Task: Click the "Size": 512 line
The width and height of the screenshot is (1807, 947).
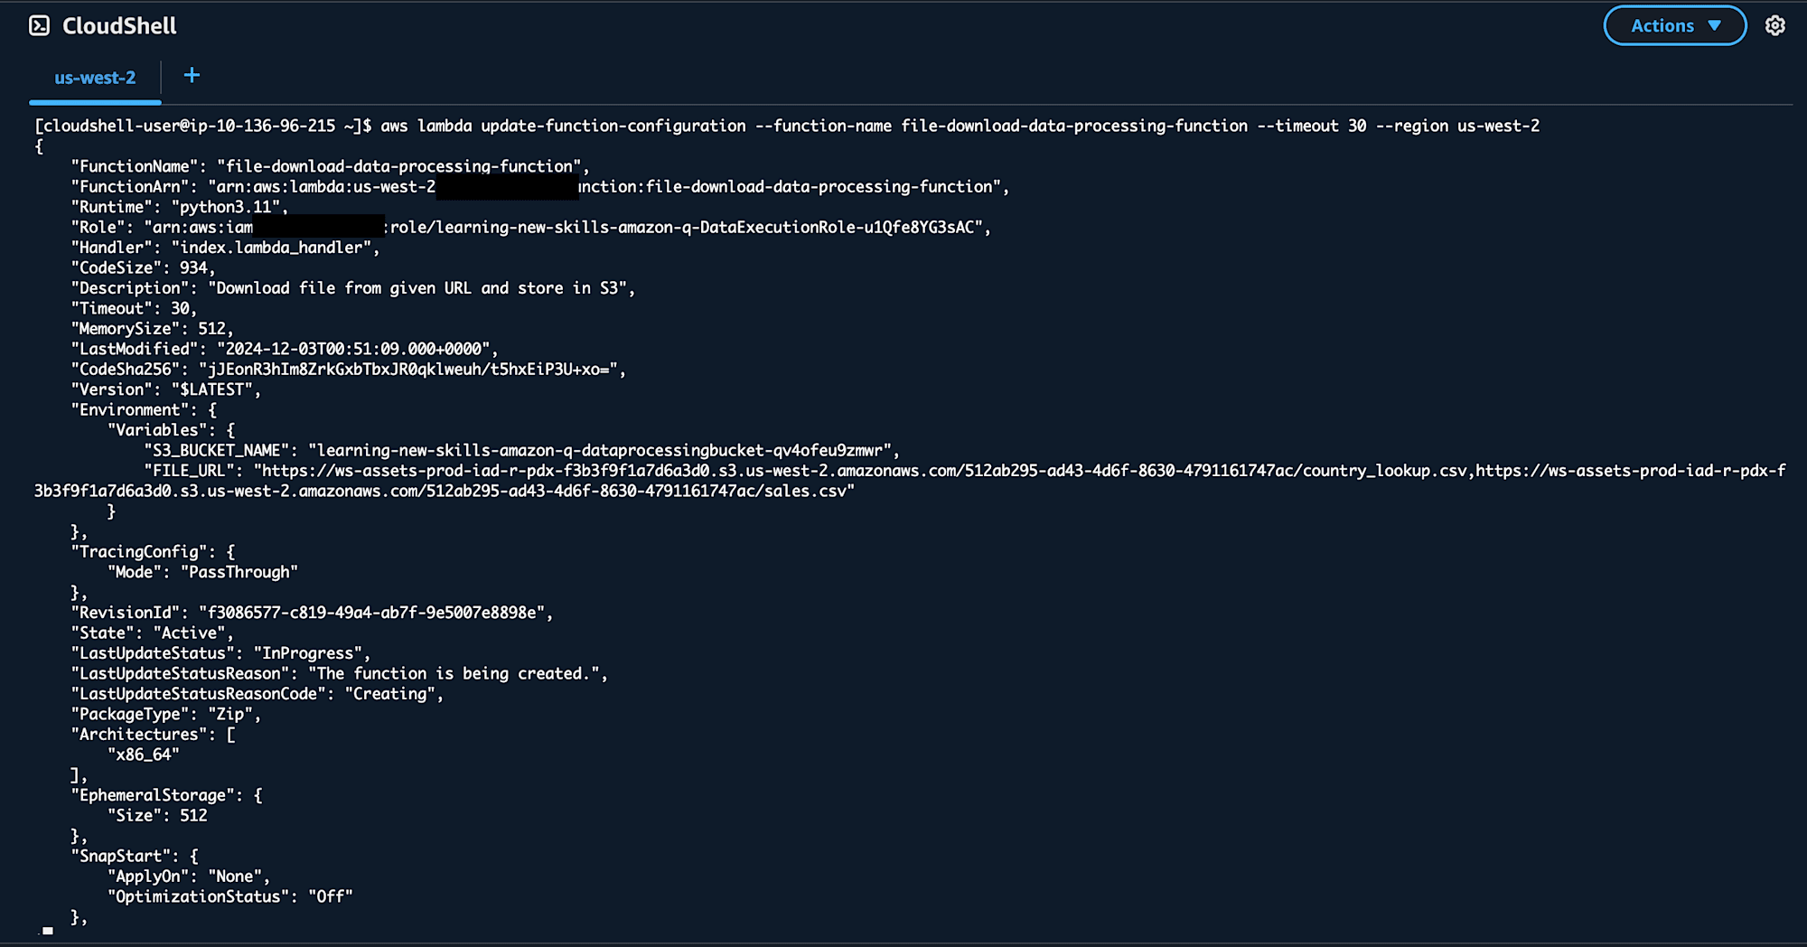Action: point(157,815)
